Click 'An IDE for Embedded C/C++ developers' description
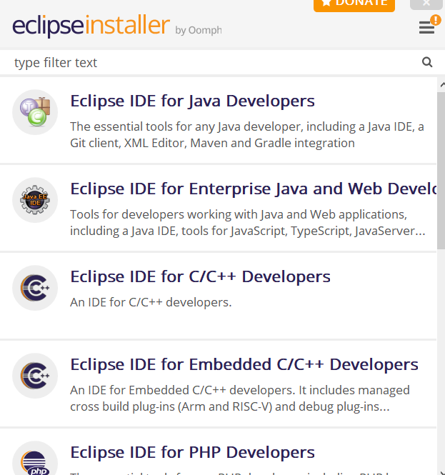This screenshot has height=475, width=445. click(x=239, y=399)
